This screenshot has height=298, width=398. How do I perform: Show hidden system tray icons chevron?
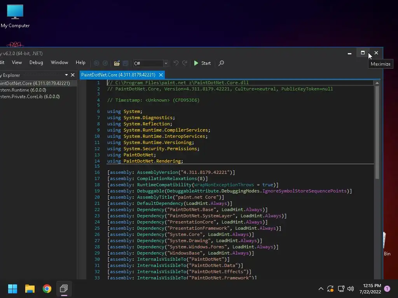(x=321, y=289)
